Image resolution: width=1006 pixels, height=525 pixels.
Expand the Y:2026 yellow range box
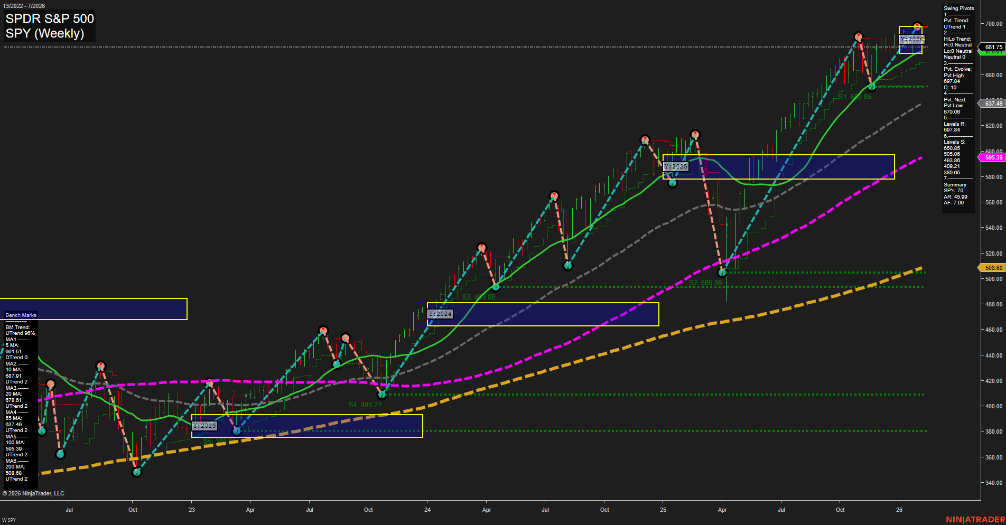(x=910, y=40)
